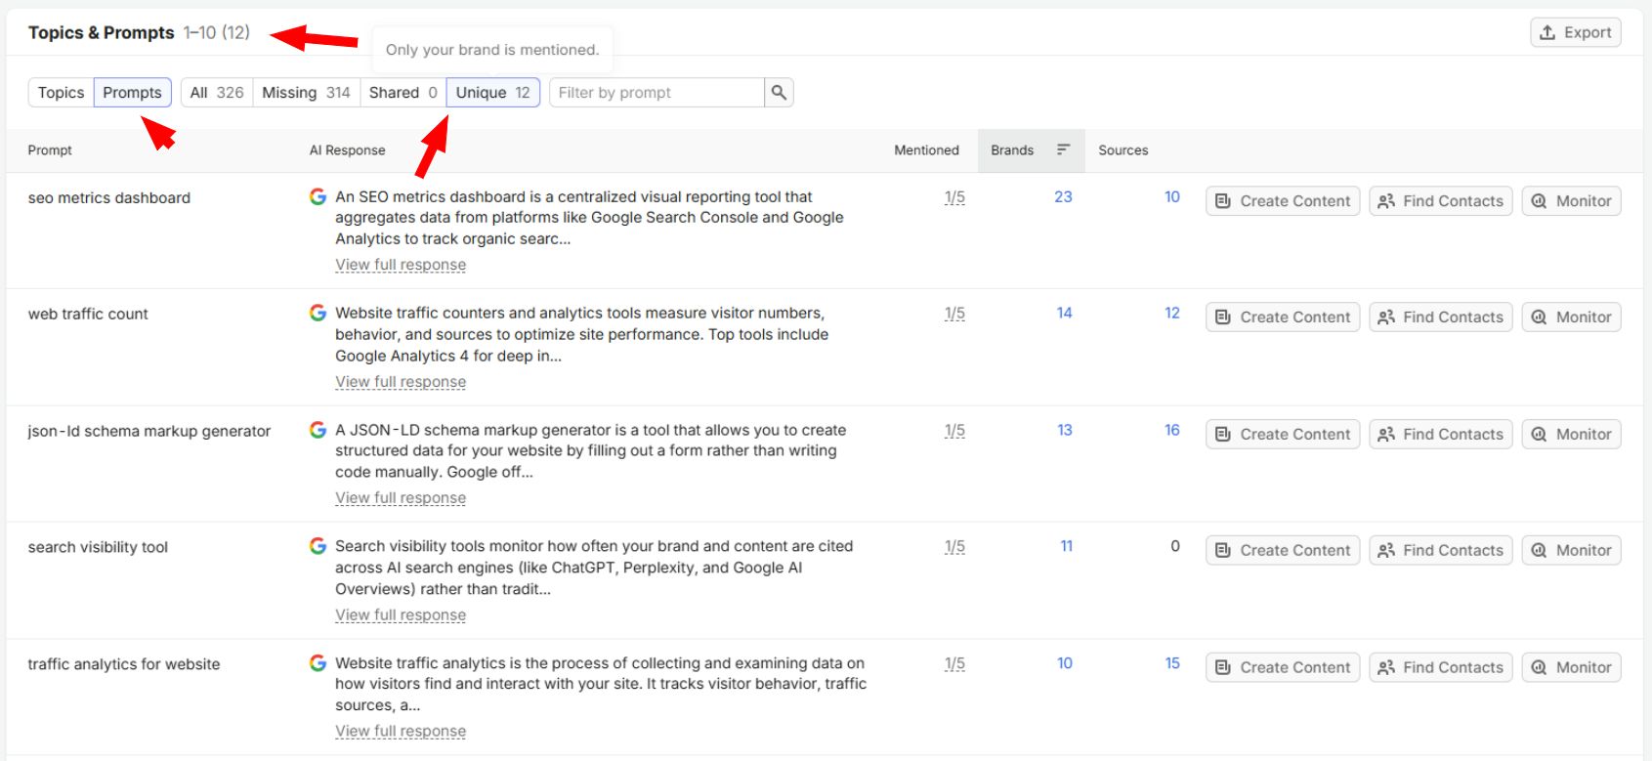Open 23 brands for seo metrics dashboard
The height and width of the screenshot is (761, 1652).
[x=1063, y=197]
